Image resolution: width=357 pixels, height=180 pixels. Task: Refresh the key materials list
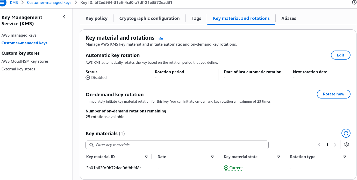click(346, 133)
